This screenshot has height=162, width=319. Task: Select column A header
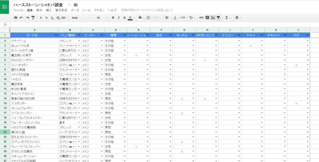point(34,30)
